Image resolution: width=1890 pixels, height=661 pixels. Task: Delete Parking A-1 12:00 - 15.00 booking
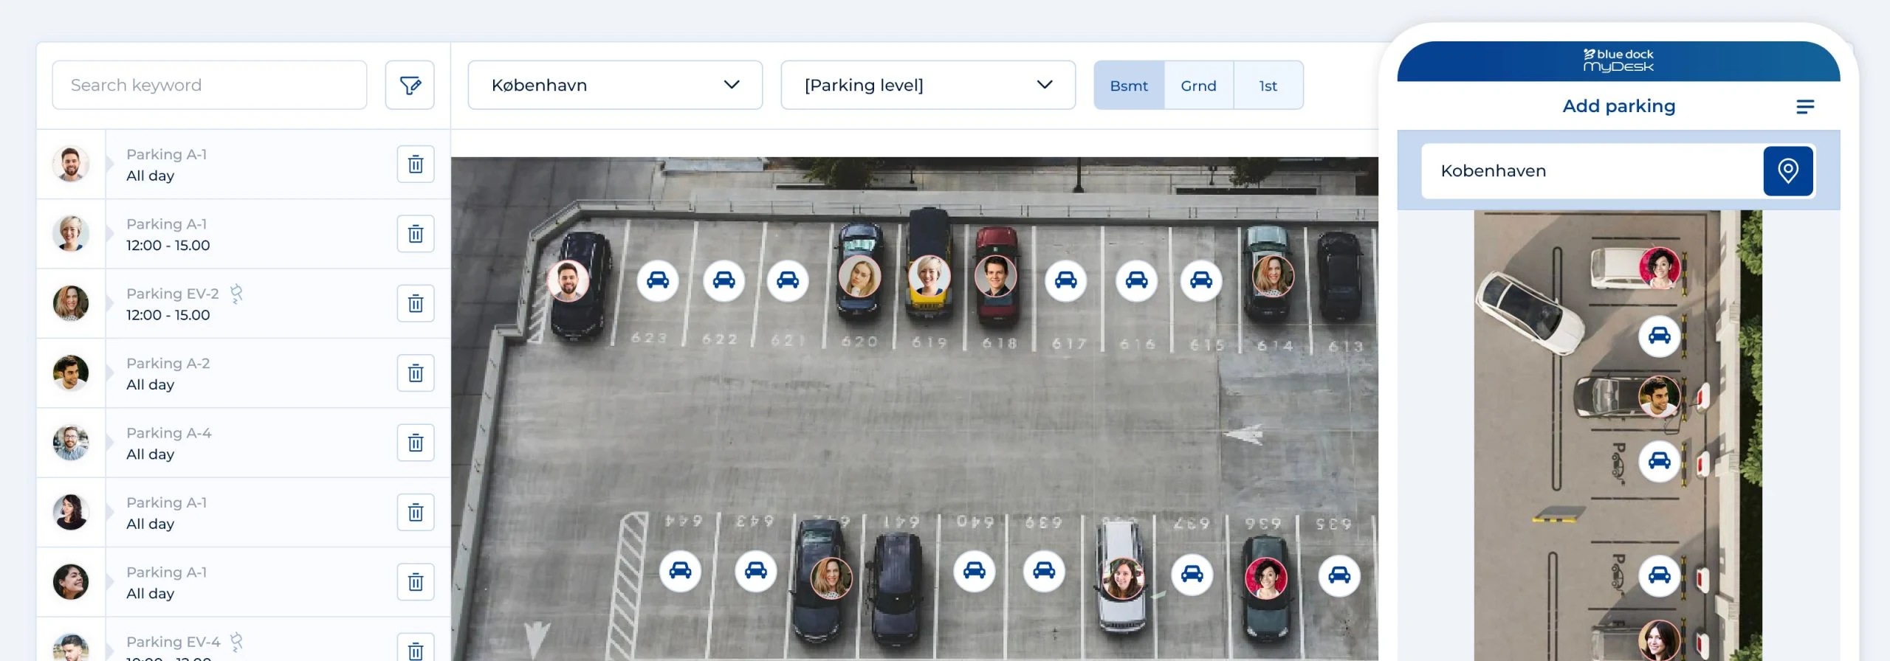[x=416, y=234]
